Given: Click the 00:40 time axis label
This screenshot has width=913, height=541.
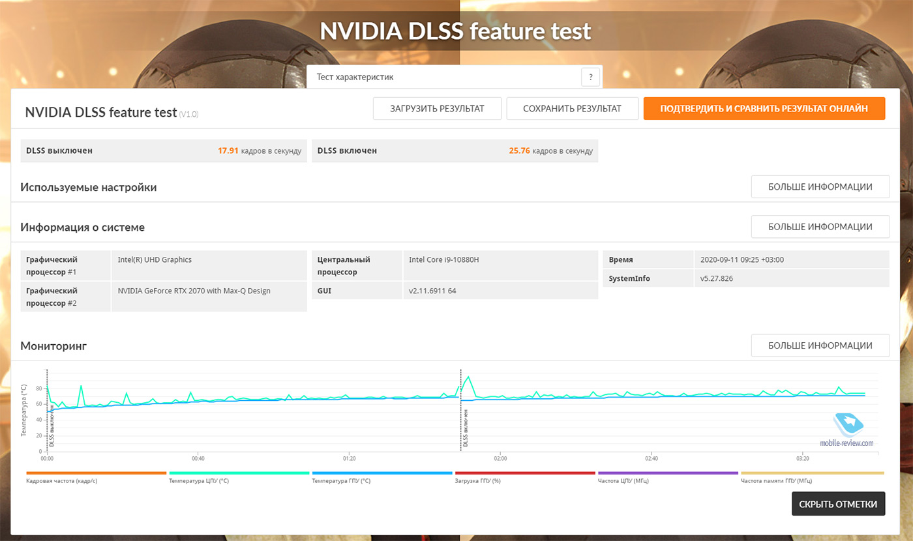Looking at the screenshot, I should 198,459.
